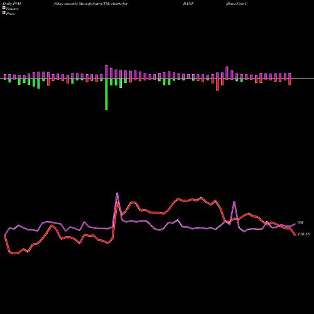Click the green-red Price legend swatch
The width and height of the screenshot is (314, 314).
(x=4, y=13)
